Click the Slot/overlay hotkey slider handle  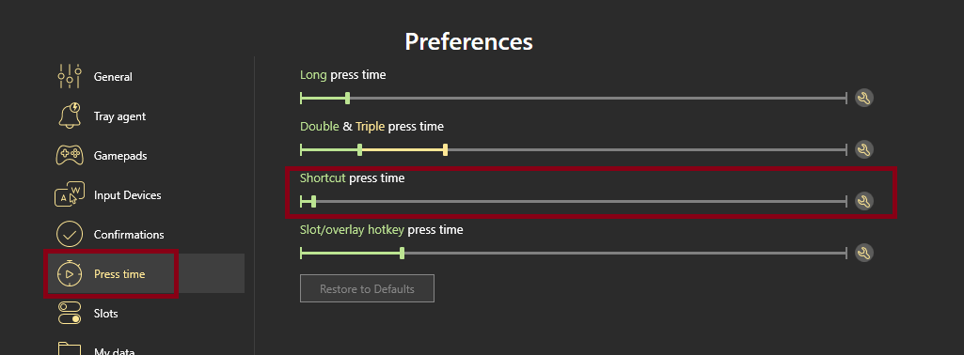click(x=403, y=253)
